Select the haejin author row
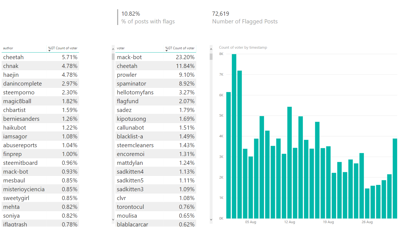Viewport: 400px width, 227px height. (x=40, y=75)
